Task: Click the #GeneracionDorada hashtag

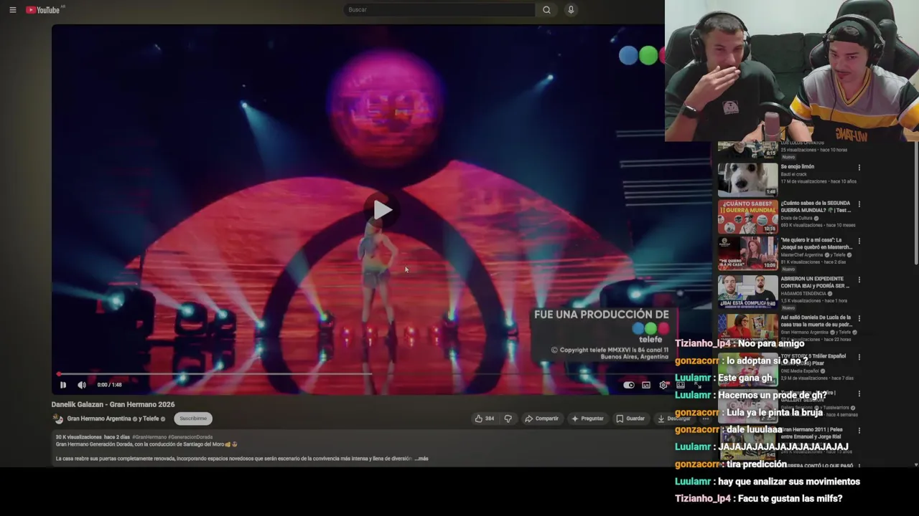Action: [x=190, y=437]
